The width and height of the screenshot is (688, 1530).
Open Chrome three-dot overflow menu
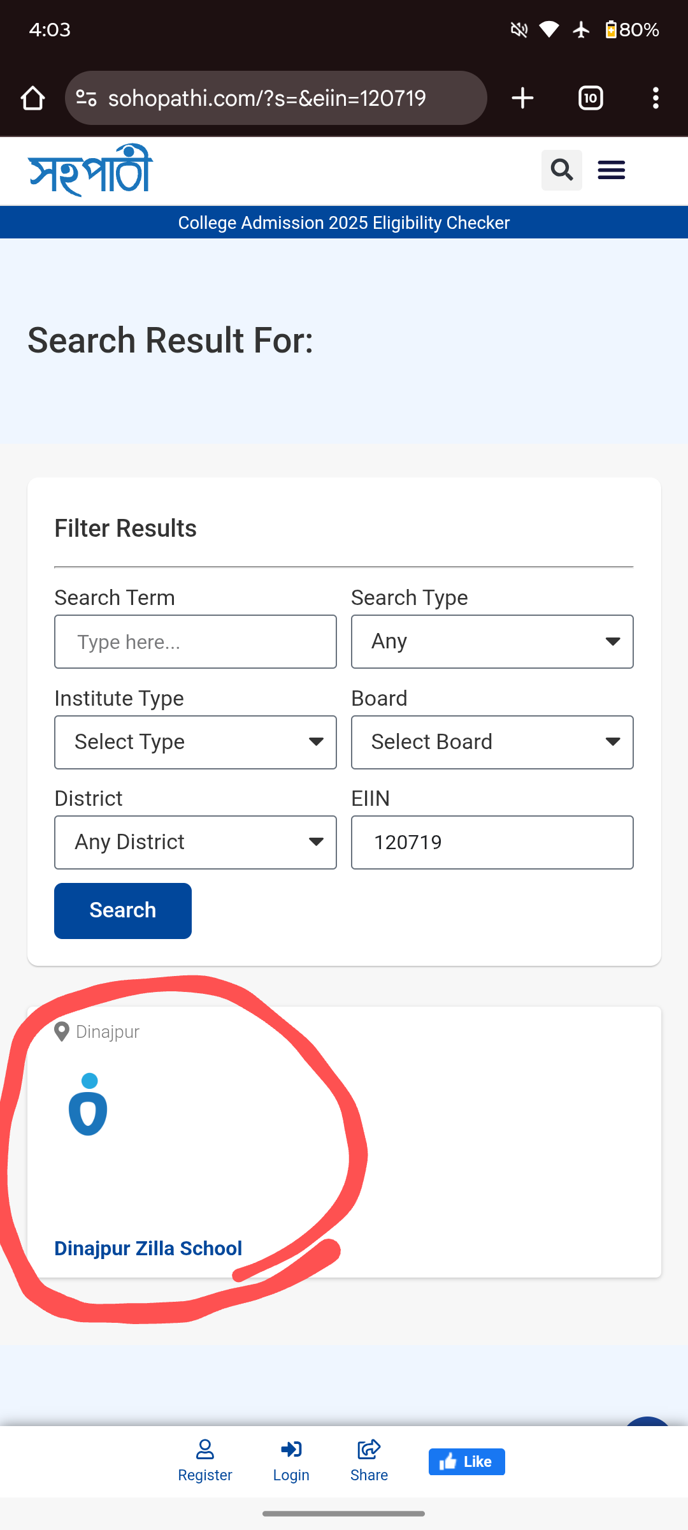(x=656, y=98)
